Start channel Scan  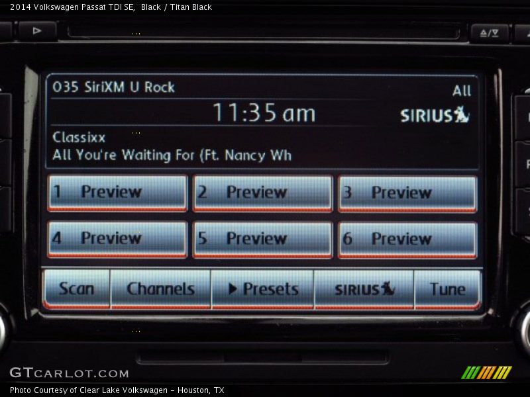coord(77,289)
